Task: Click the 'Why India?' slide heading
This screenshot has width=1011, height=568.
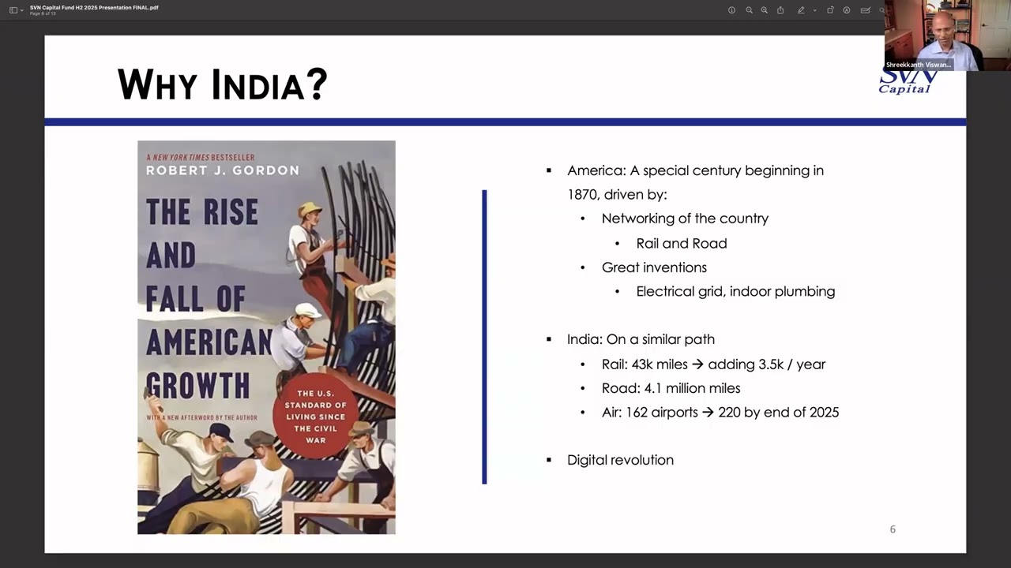Action: (222, 84)
